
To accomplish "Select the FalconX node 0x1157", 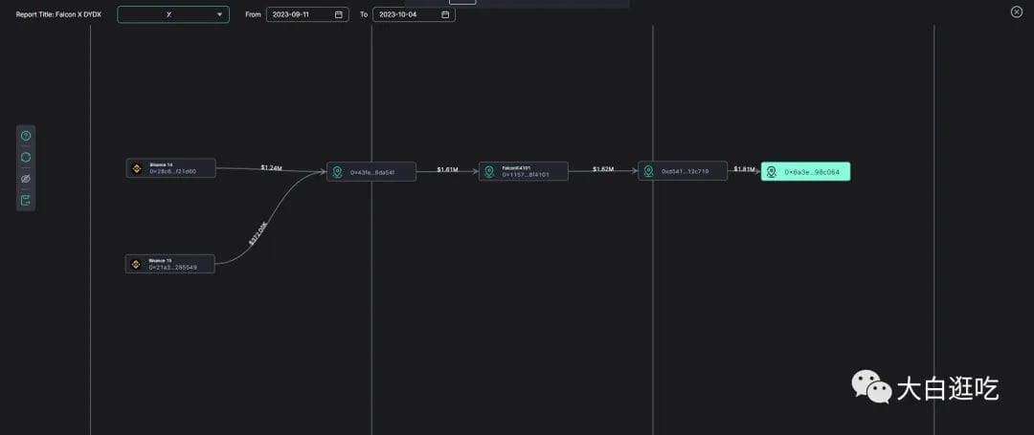I will click(x=524, y=172).
